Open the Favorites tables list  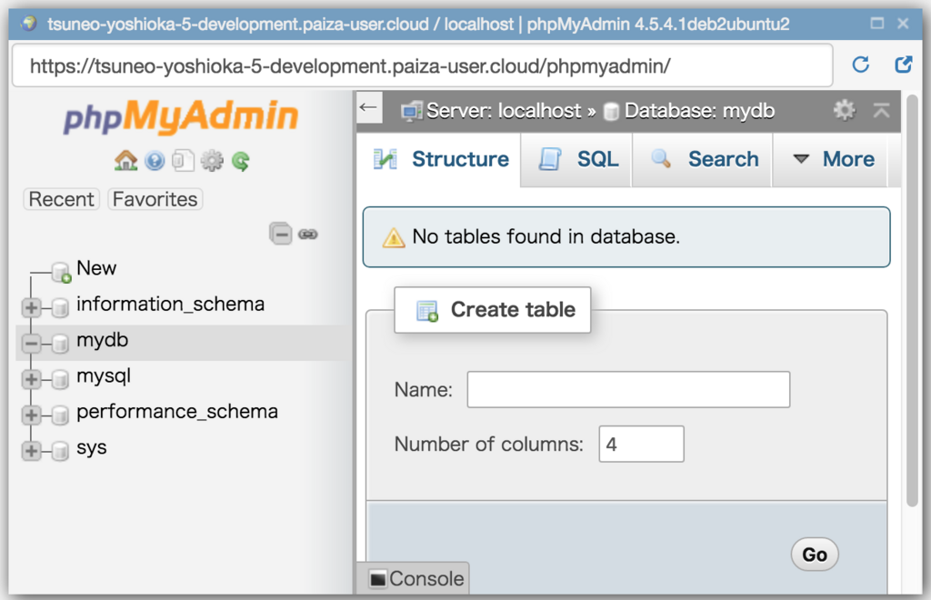(x=155, y=199)
